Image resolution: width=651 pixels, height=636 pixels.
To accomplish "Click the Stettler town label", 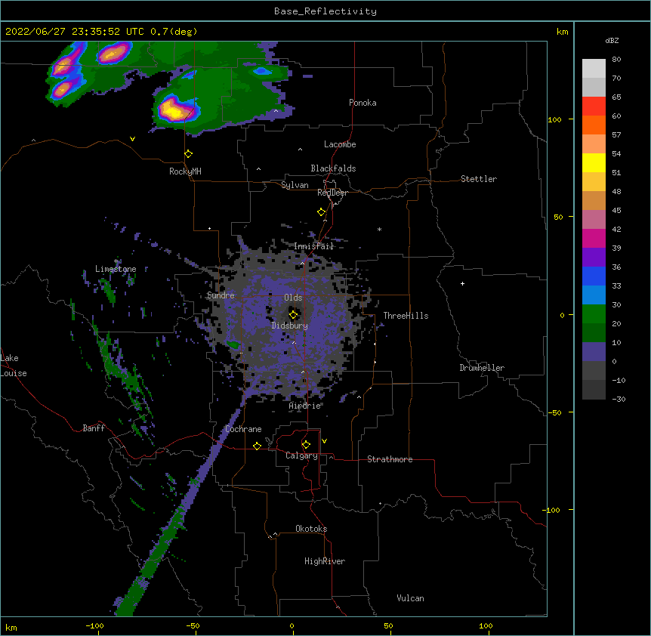I will [479, 179].
